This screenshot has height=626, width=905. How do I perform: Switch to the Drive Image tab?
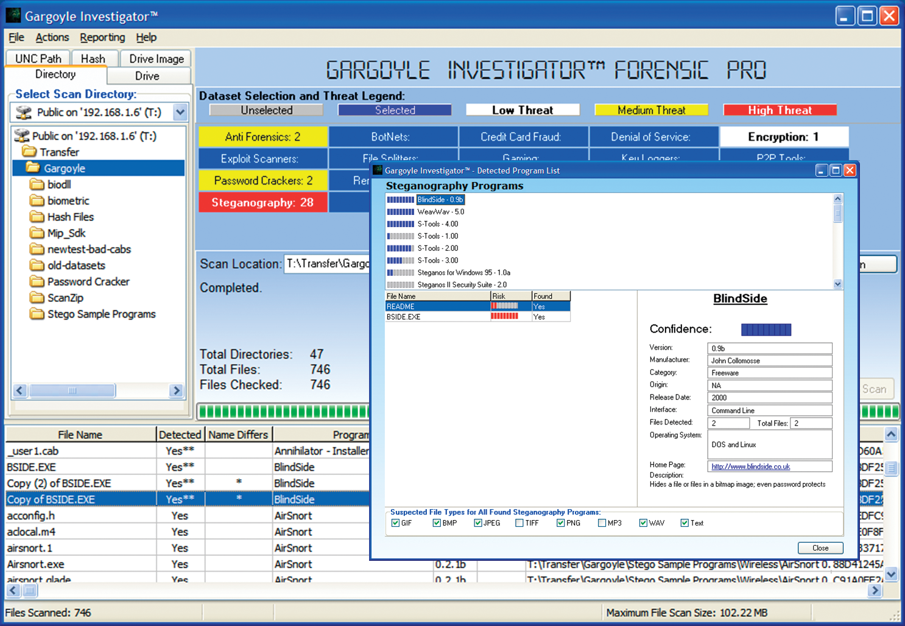point(157,58)
